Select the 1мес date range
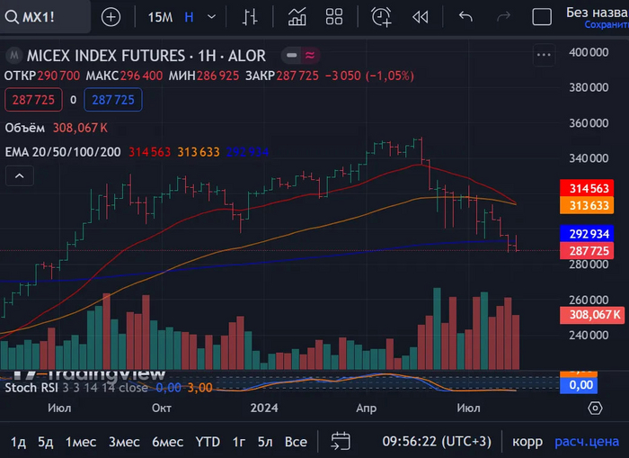 point(81,442)
